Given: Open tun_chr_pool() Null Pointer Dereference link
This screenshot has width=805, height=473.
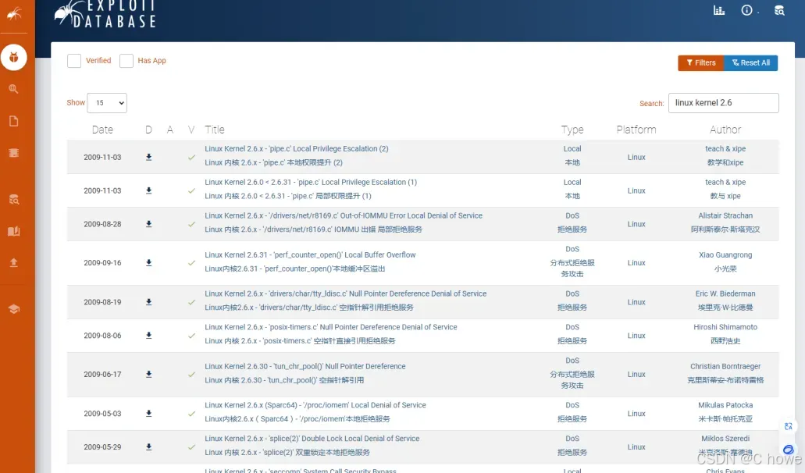Looking at the screenshot, I should pyautogui.click(x=305, y=366).
